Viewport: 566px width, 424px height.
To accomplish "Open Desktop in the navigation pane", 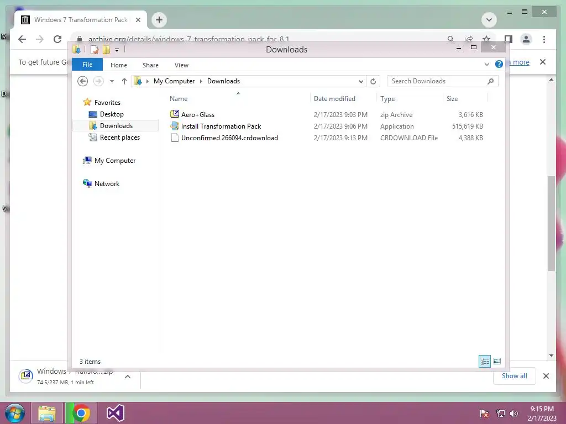I will 112,114.
